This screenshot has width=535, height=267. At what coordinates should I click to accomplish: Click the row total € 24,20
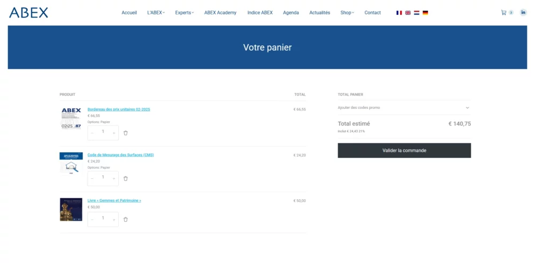300,155
